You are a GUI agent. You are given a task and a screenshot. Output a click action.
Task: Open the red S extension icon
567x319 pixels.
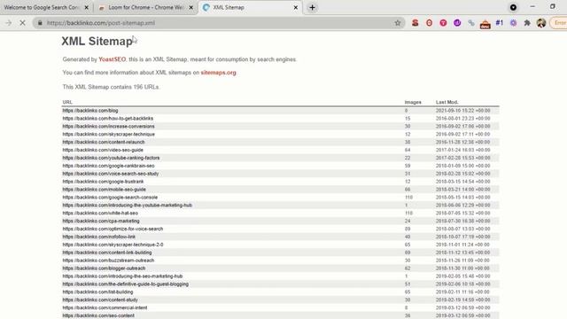(416, 23)
